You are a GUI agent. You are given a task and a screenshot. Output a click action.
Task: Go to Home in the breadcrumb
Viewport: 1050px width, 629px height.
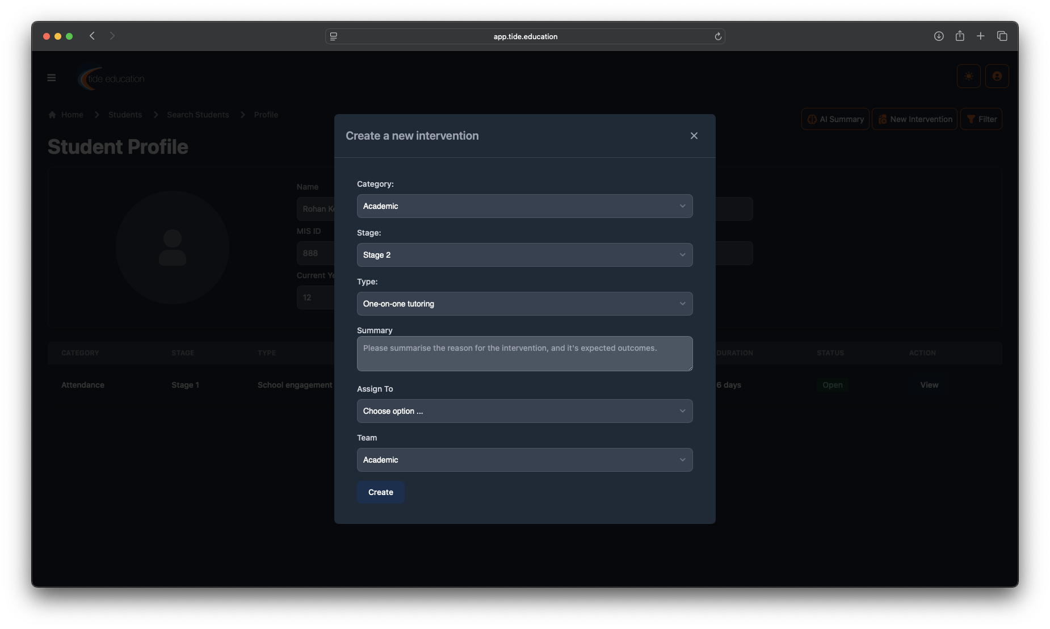tap(72, 115)
